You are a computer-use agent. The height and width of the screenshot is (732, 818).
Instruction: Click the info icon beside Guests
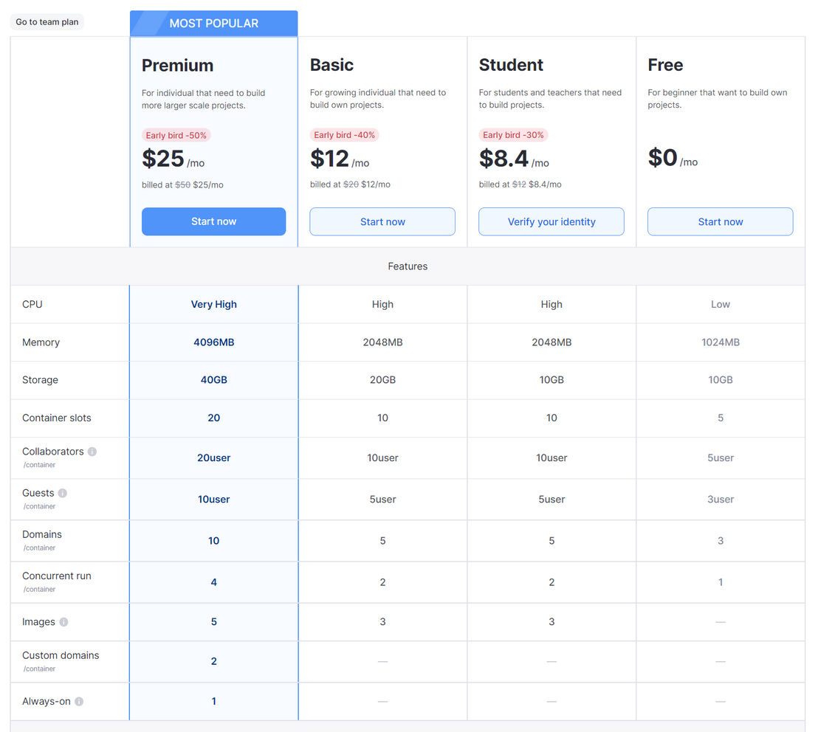pos(62,493)
